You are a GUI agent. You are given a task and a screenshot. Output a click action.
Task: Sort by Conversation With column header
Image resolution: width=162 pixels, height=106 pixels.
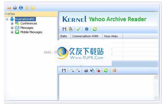(x=87, y=36)
